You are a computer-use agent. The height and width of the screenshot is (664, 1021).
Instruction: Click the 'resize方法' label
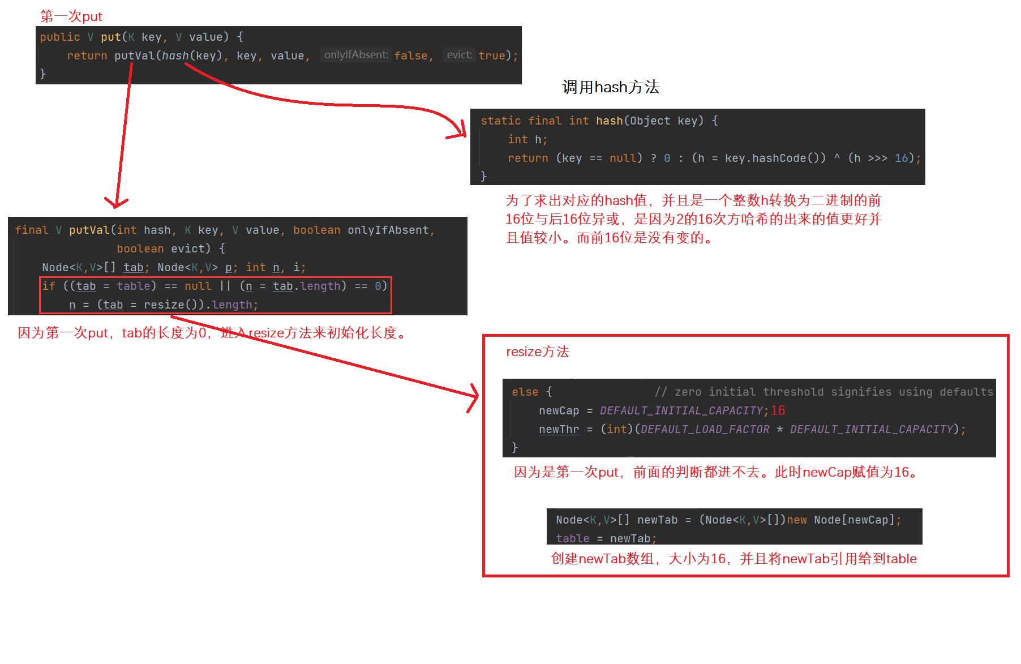(x=538, y=352)
